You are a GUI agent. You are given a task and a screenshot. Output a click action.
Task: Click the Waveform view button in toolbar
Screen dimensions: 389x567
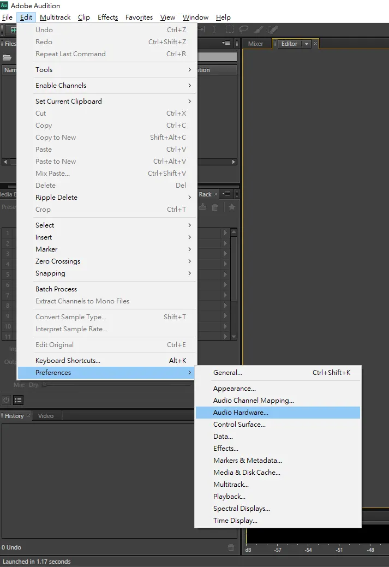click(x=13, y=30)
